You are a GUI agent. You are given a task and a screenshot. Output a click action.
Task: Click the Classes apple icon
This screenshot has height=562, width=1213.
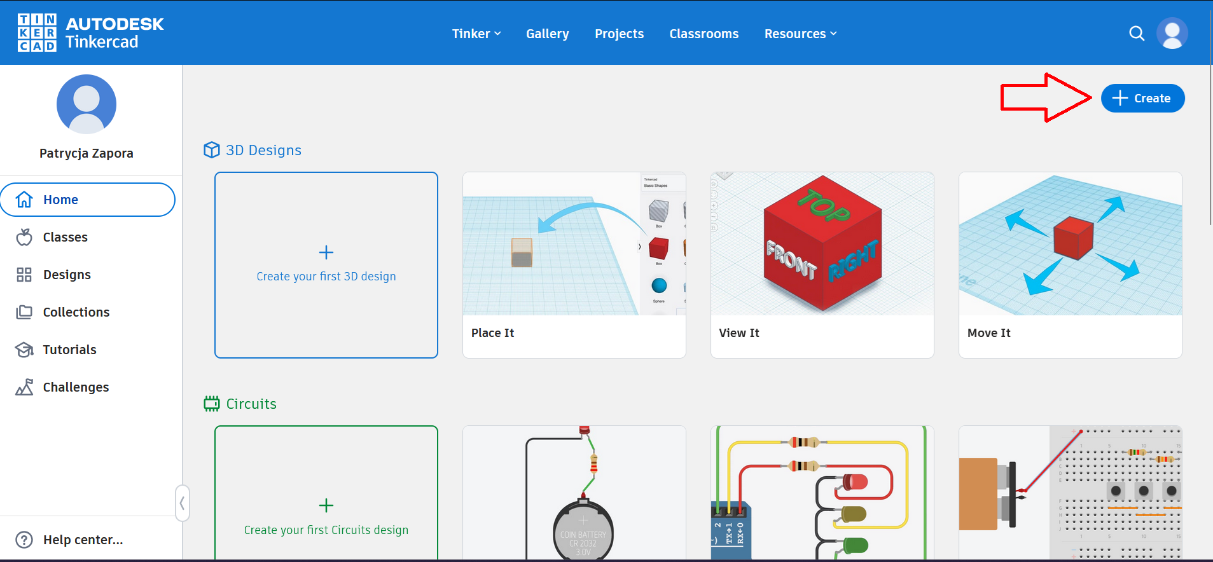(24, 237)
